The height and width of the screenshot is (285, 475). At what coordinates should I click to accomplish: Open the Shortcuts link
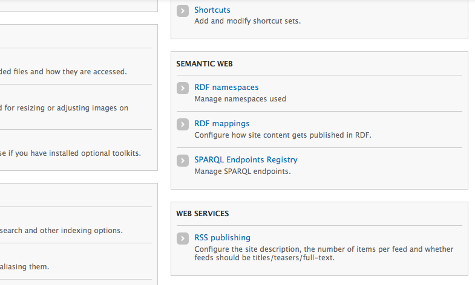[x=212, y=10]
